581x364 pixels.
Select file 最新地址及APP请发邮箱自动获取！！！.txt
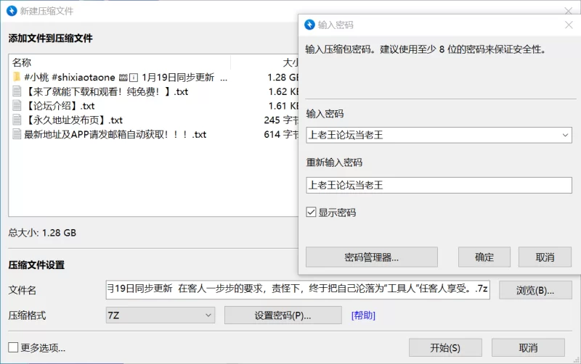pyautogui.click(x=115, y=134)
